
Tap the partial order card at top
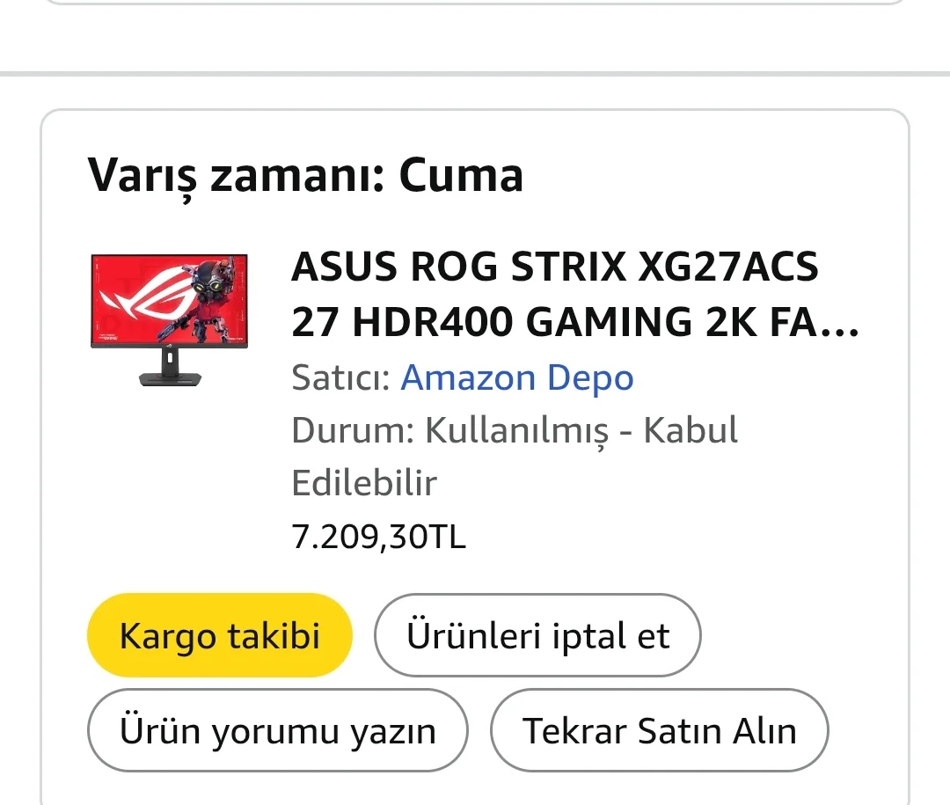(475, 3)
